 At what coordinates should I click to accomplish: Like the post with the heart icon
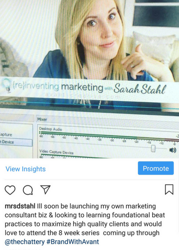coord(10,190)
